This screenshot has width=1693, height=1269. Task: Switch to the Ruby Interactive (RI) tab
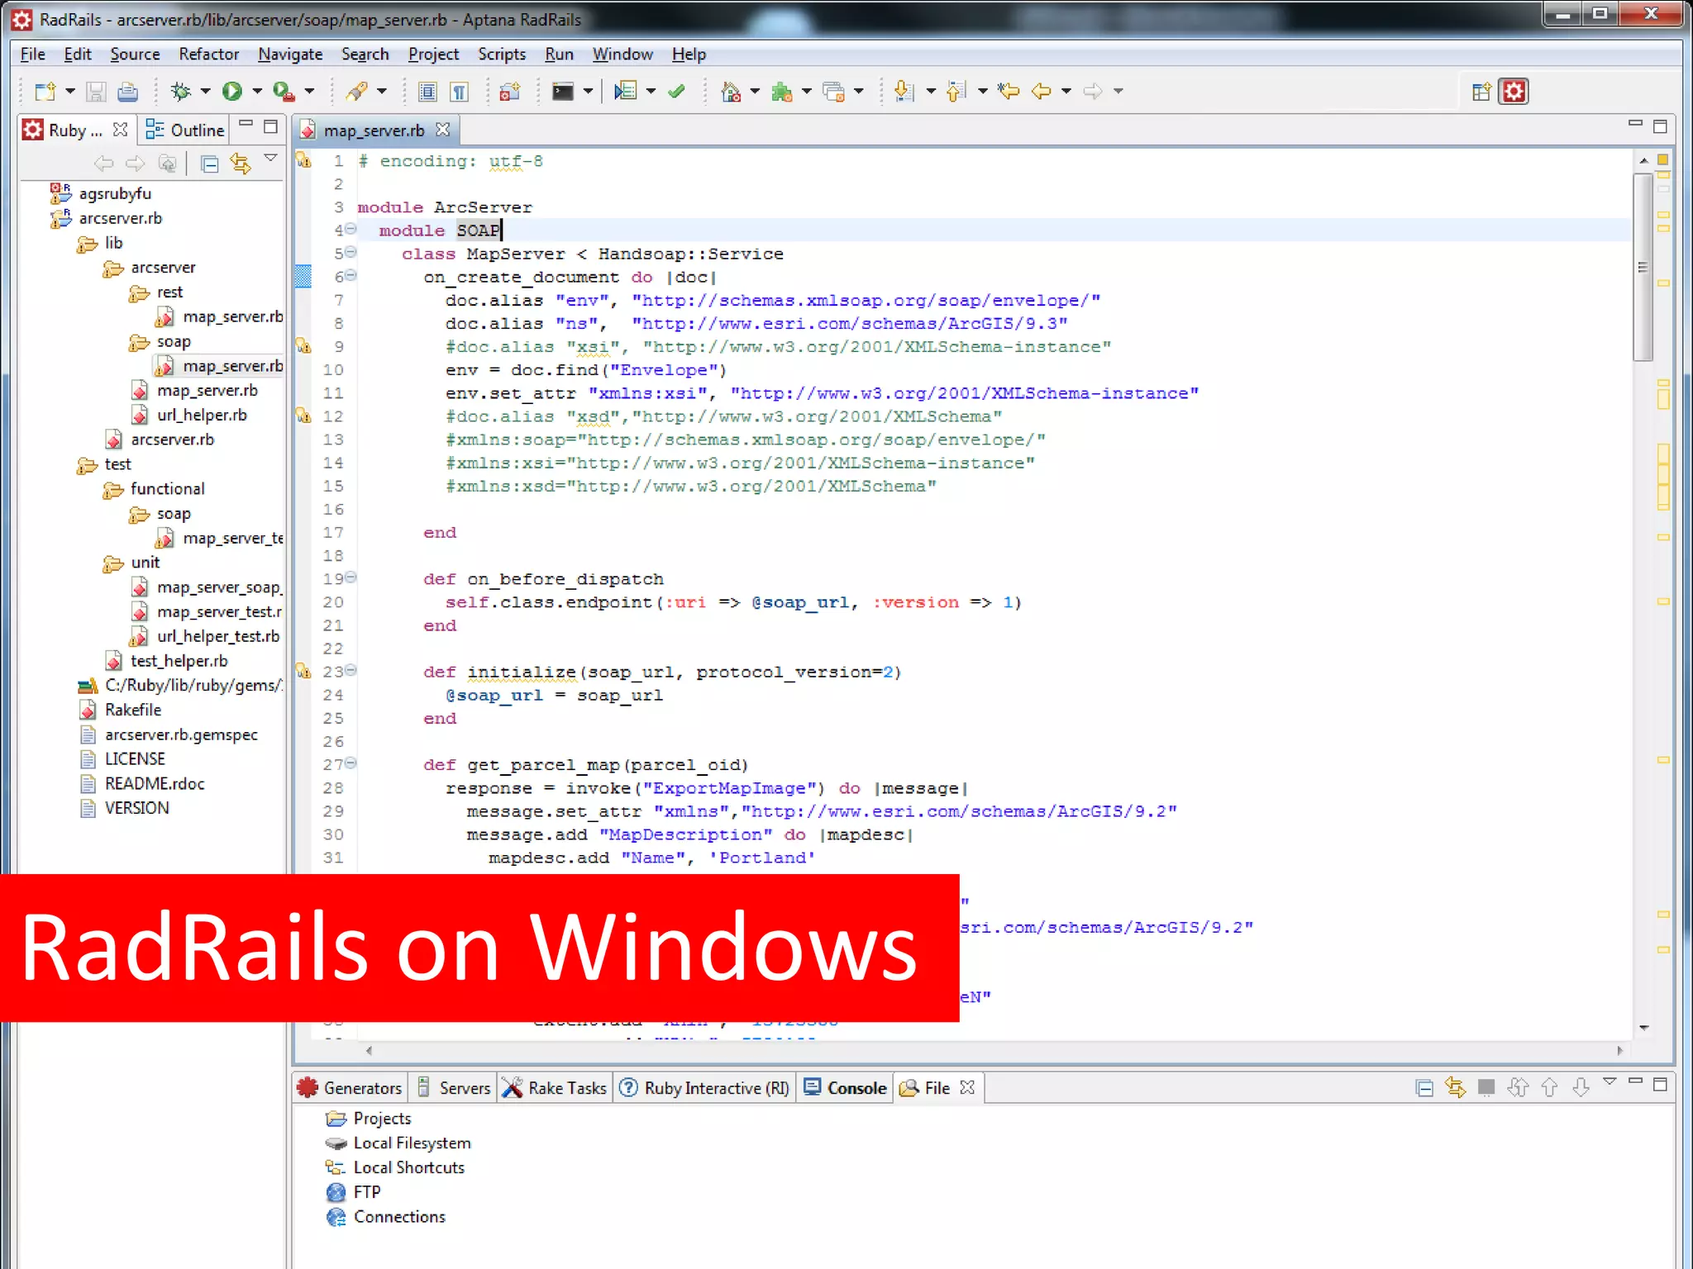click(x=705, y=1088)
